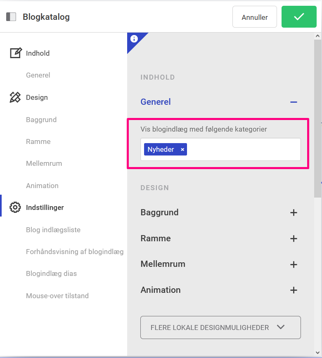Collapse the Generel section with minus icon
Viewport: 322px width, 358px height.
pyautogui.click(x=294, y=102)
